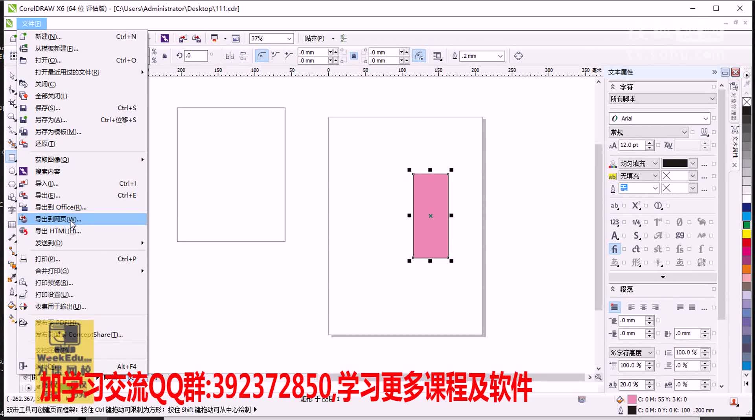Toggle the checkbox on 字符 header

pos(714,87)
